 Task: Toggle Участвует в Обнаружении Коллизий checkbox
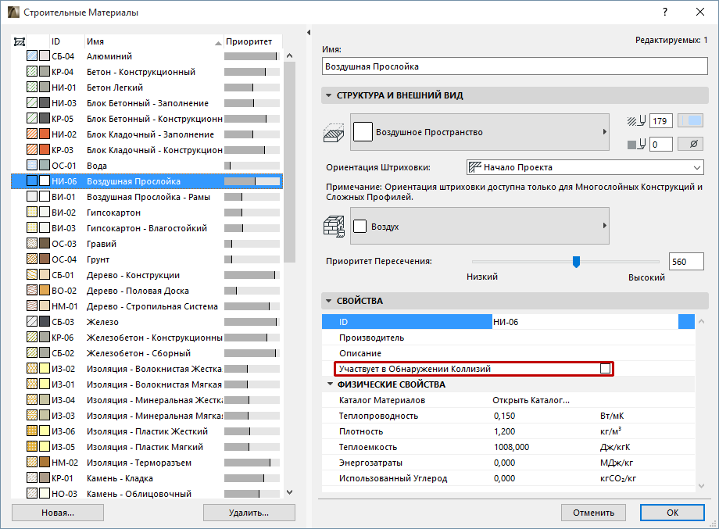point(606,367)
